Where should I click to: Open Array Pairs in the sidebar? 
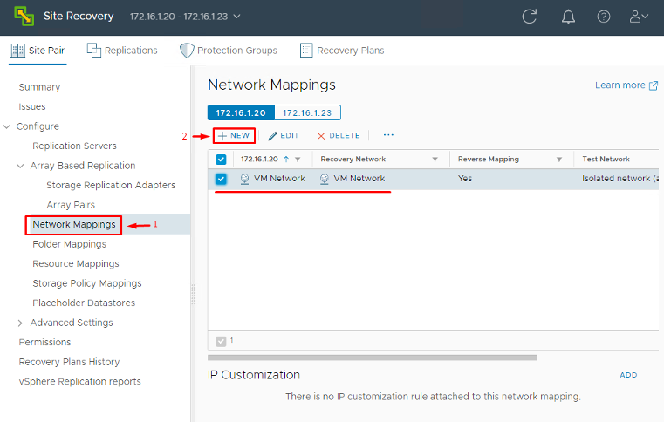click(71, 205)
